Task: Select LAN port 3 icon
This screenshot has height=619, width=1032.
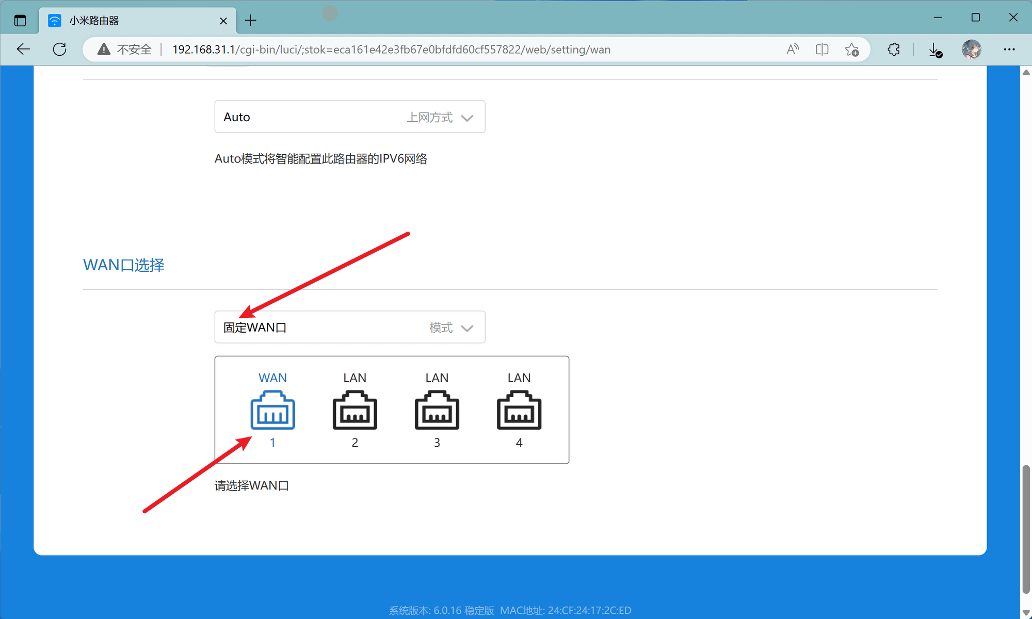Action: (437, 411)
